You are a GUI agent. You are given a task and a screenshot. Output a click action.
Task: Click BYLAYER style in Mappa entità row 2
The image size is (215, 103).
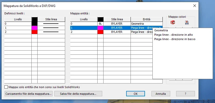(x=117, y=32)
